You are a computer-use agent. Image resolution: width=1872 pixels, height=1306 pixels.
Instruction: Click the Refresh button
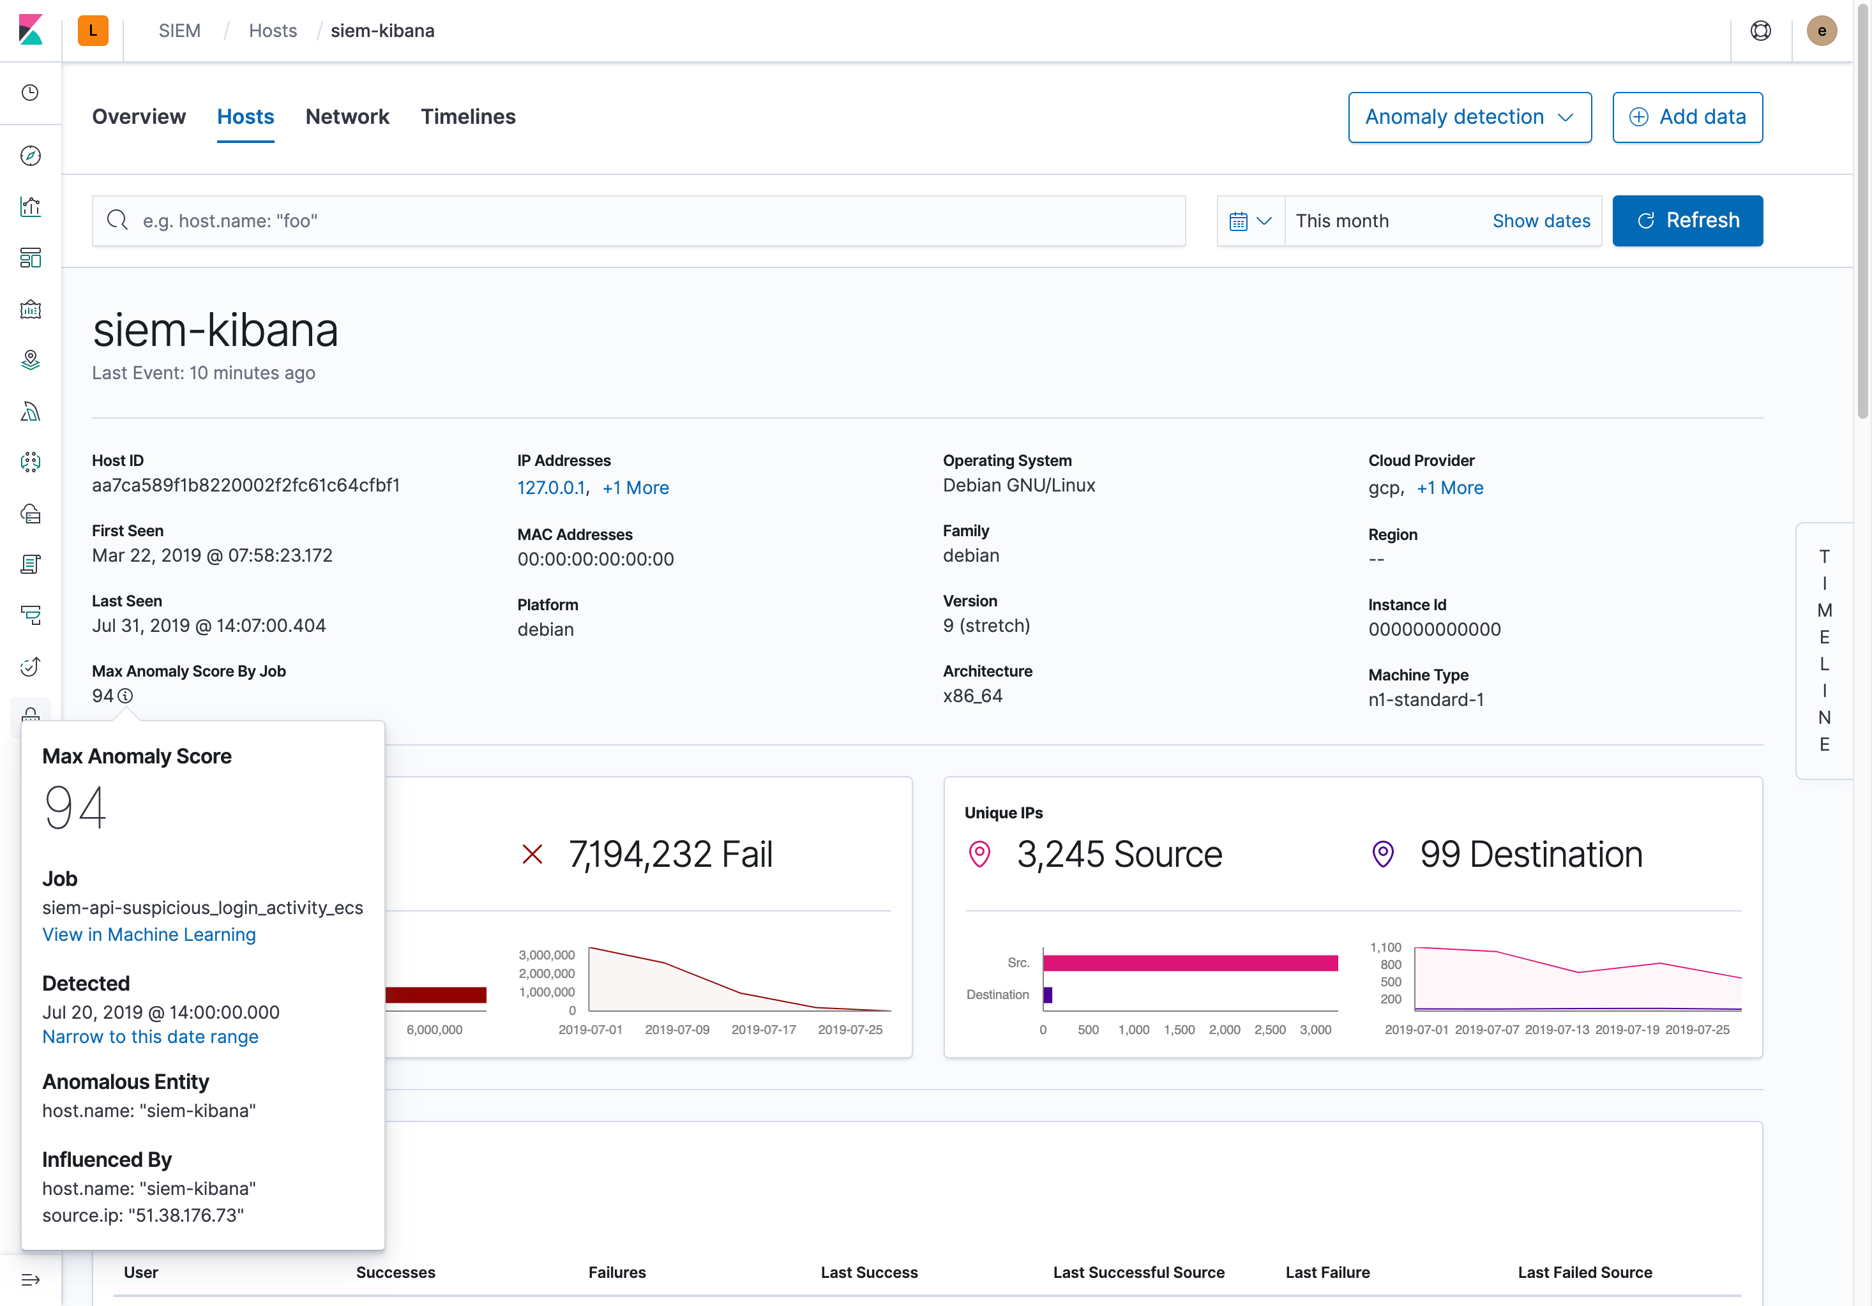click(x=1687, y=221)
